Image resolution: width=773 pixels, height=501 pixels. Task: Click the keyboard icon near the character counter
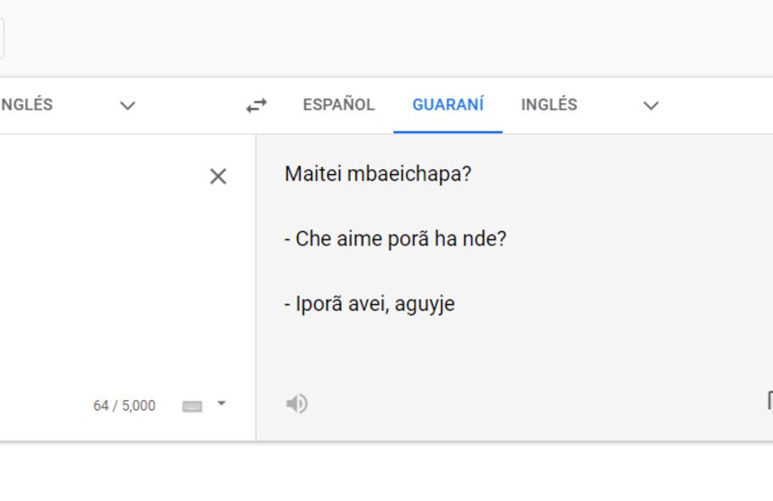click(x=192, y=405)
